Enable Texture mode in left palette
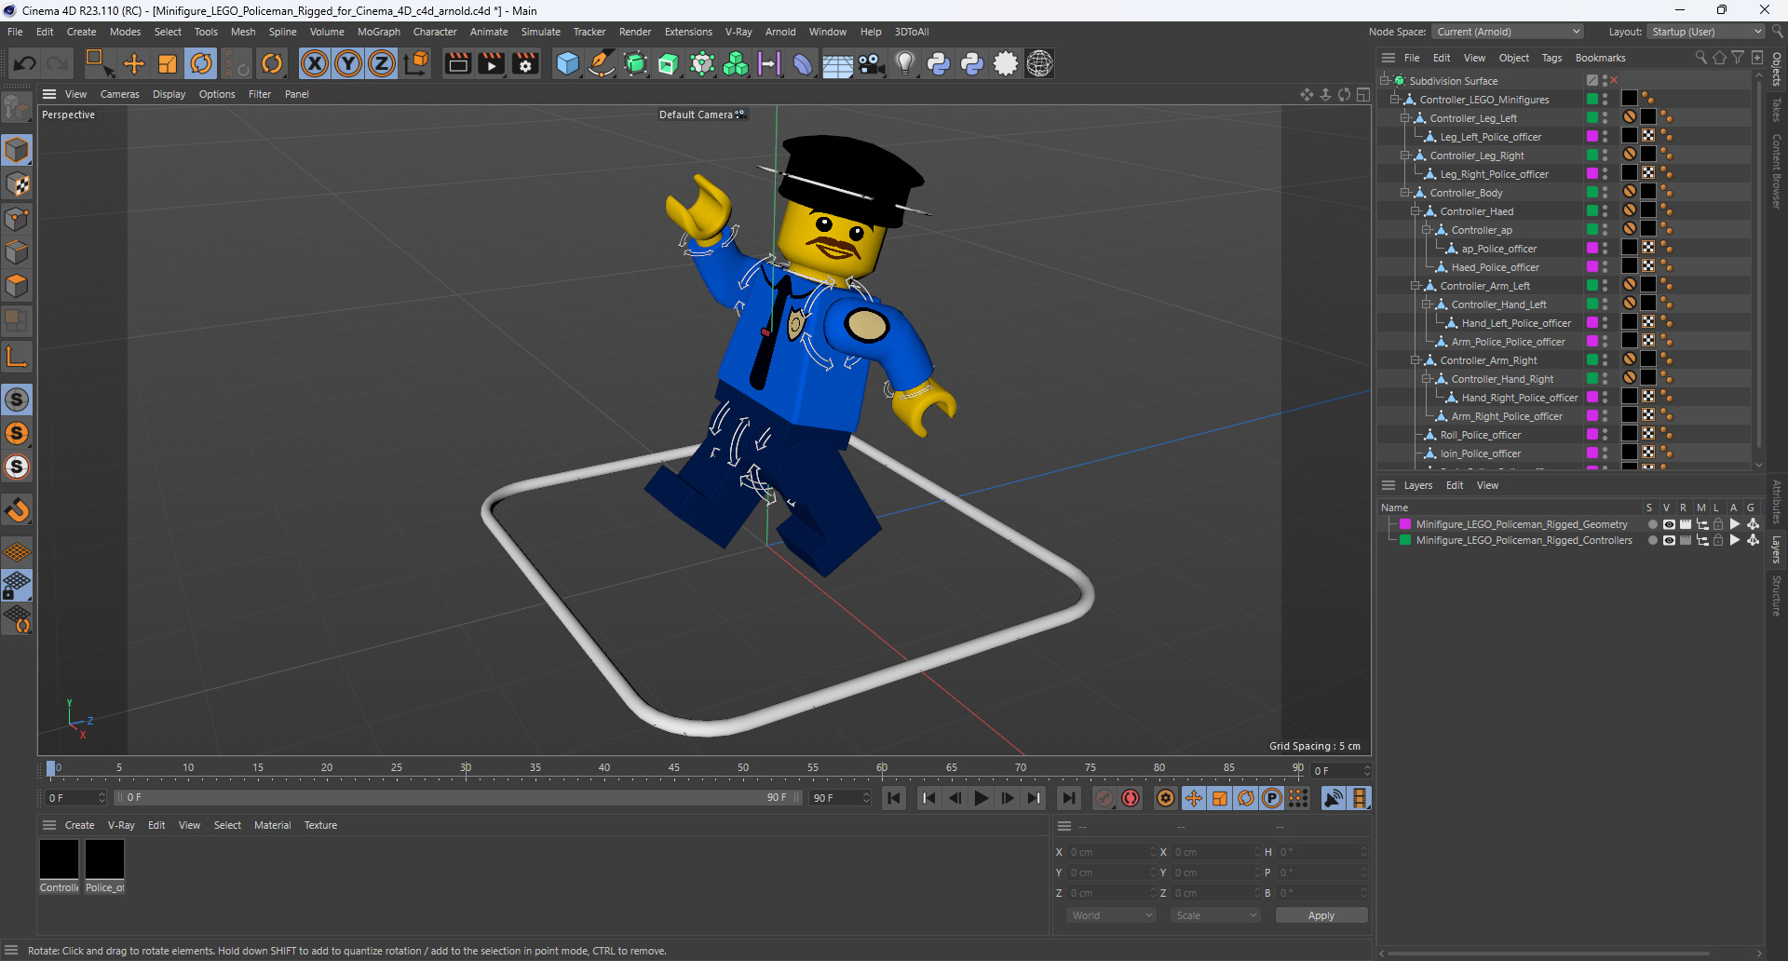Screen dimensions: 1788x961 [17, 184]
